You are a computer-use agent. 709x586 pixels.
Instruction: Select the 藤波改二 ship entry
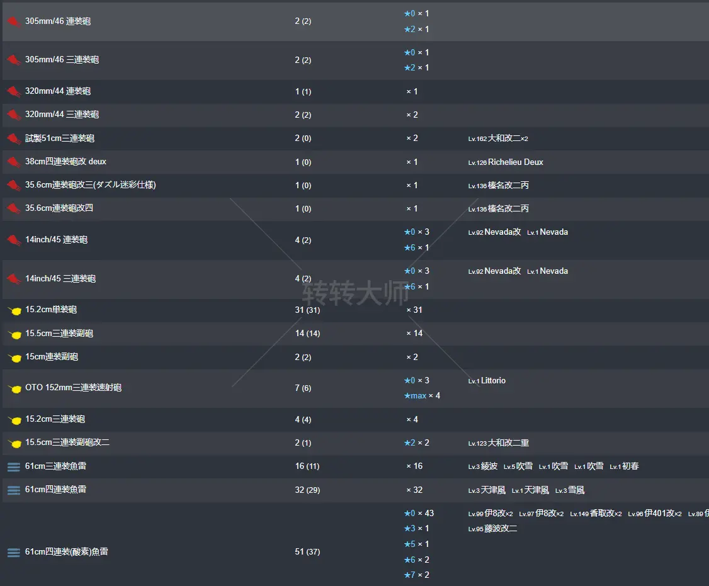tap(501, 529)
